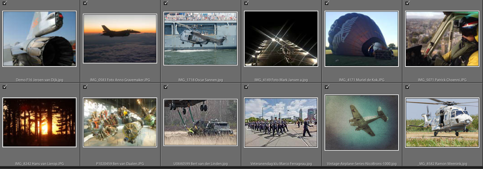The width and height of the screenshot is (483, 169).
Task: Select the helicopter pilot cockpit thumbnail
Action: (442, 39)
